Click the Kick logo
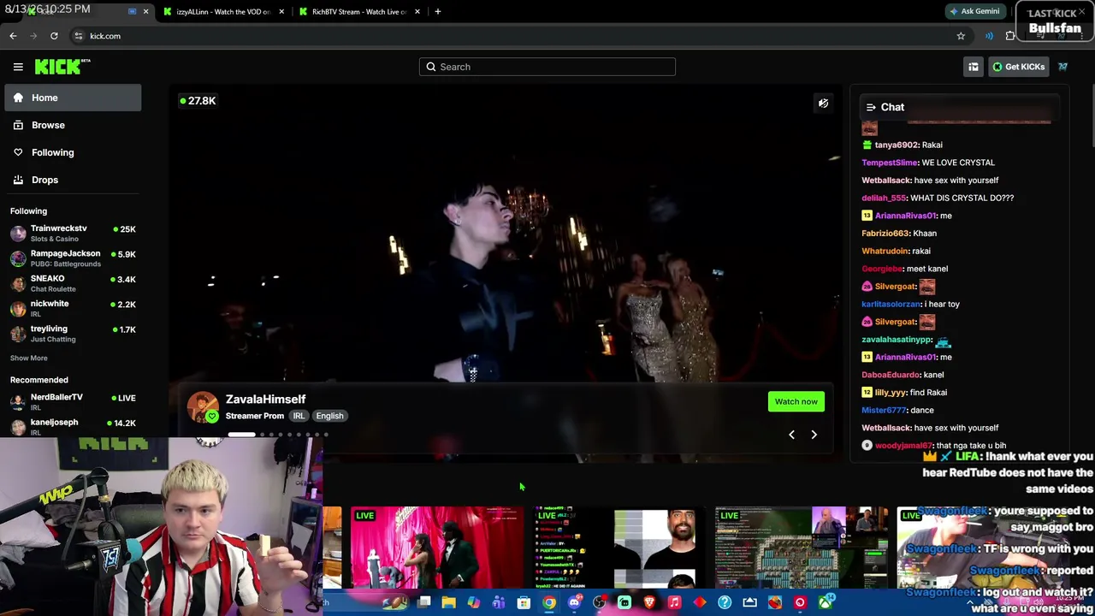Screen dimensions: 1095x616 point(62,67)
